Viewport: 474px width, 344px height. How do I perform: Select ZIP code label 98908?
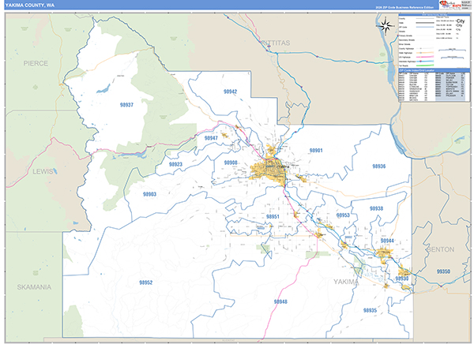click(x=231, y=163)
